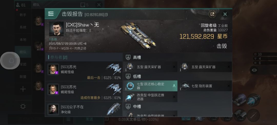Add a new chat channel with plus icon
This screenshot has width=277, height=125.
(23, 89)
